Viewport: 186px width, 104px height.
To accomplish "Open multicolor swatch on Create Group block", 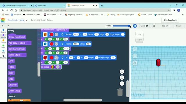I will (53, 67).
